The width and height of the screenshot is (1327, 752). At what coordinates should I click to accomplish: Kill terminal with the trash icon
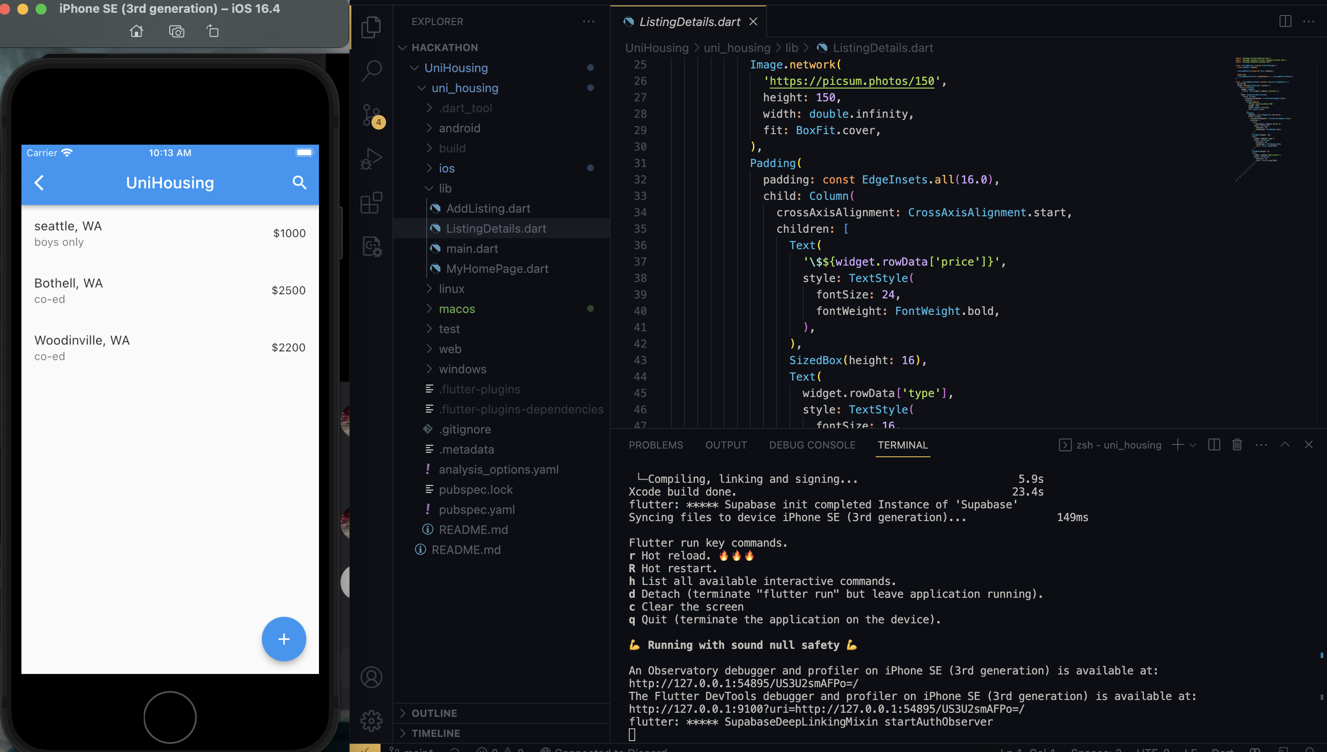coord(1237,445)
